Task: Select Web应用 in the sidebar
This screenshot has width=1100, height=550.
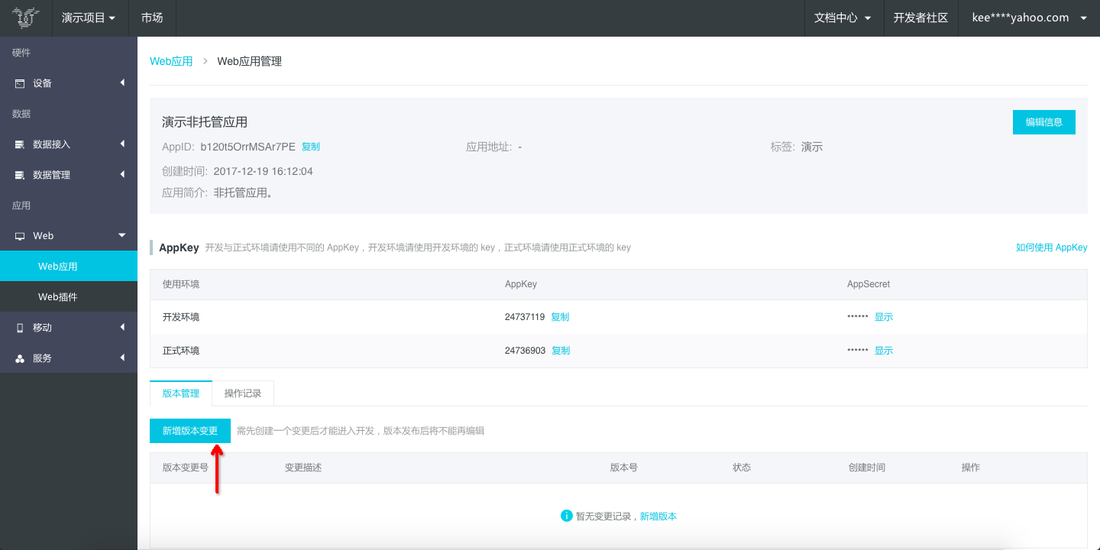Action: pyautogui.click(x=69, y=266)
